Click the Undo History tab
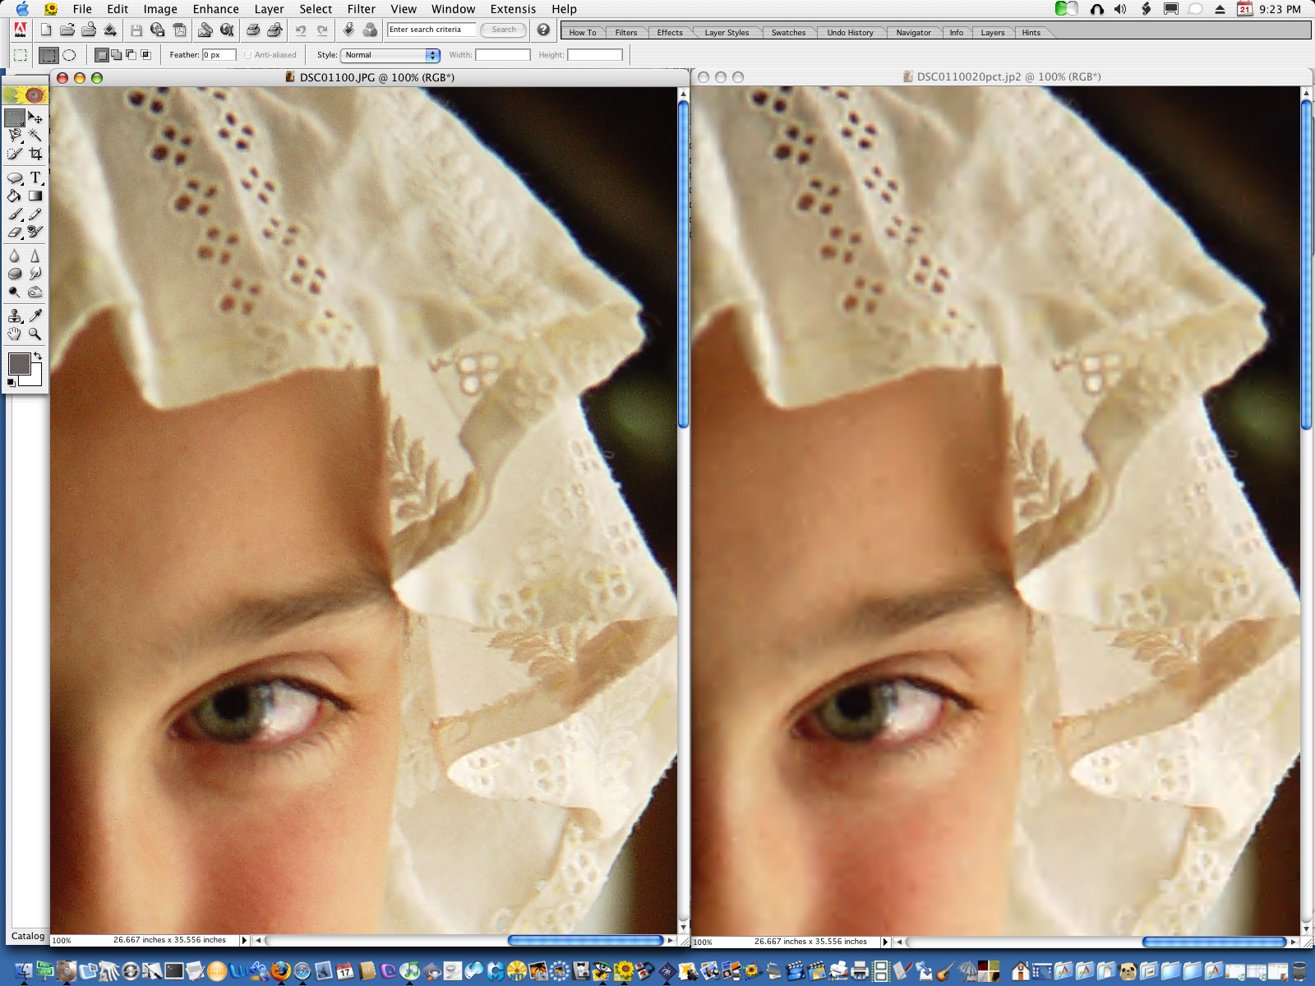The image size is (1315, 986). tap(850, 33)
